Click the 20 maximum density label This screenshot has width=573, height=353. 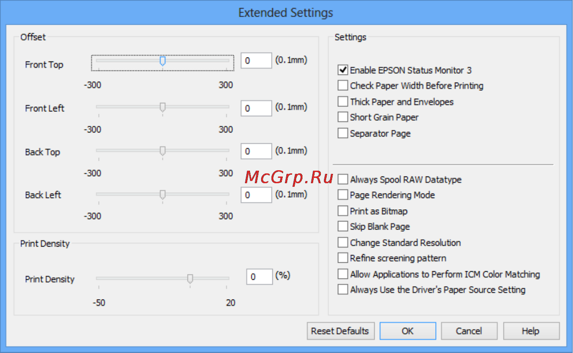pos(230,303)
